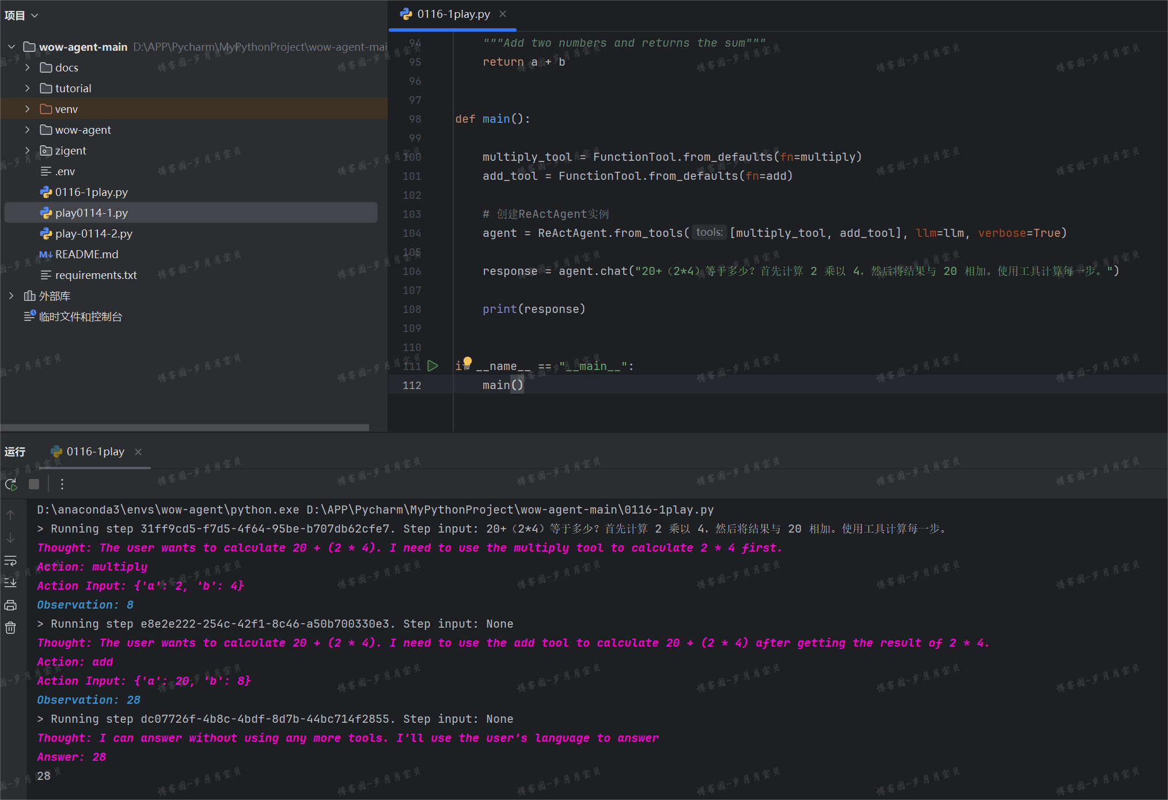Click the print console output icon

10,605
